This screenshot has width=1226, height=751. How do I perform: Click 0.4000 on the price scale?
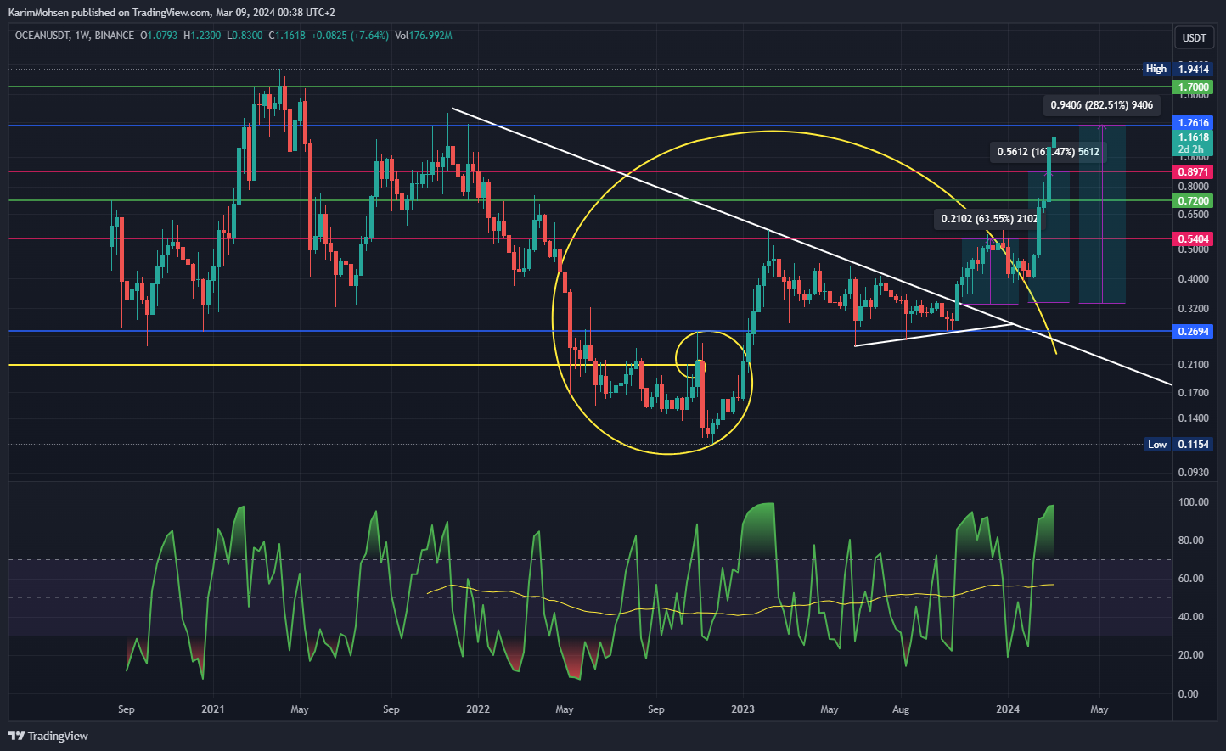[1193, 279]
